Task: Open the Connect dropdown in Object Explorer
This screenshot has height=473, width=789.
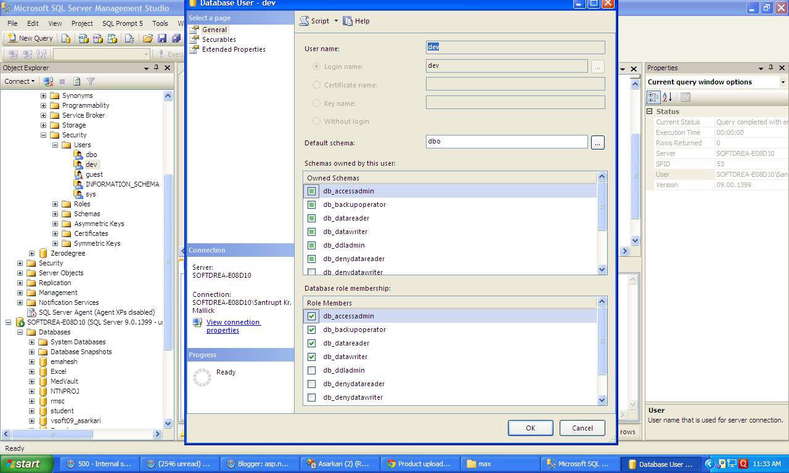Action: (20, 81)
